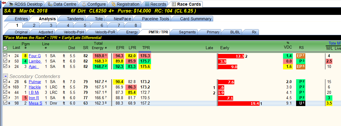
Task: Select the 169.0 Total Energy cell
Action: 100,56
